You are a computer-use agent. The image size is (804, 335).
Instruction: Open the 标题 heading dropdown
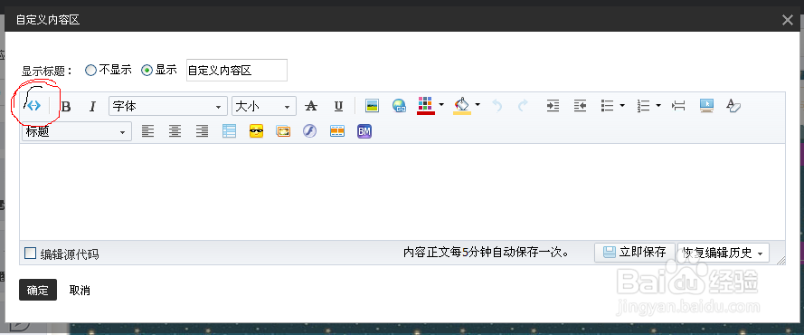[76, 131]
